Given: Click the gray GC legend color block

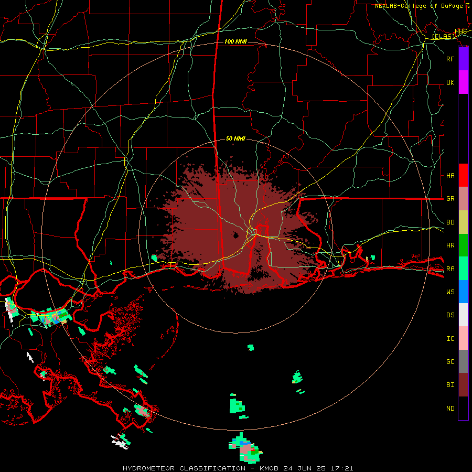Looking at the screenshot, I should pos(463,361).
